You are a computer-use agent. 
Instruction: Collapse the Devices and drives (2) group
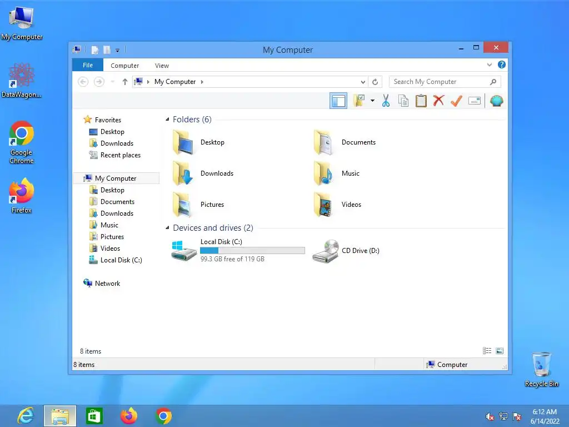[167, 228]
